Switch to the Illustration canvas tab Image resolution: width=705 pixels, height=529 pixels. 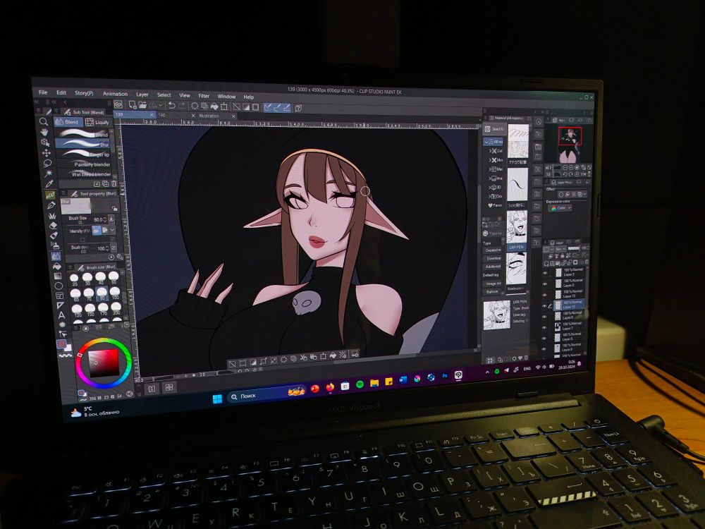[216, 116]
